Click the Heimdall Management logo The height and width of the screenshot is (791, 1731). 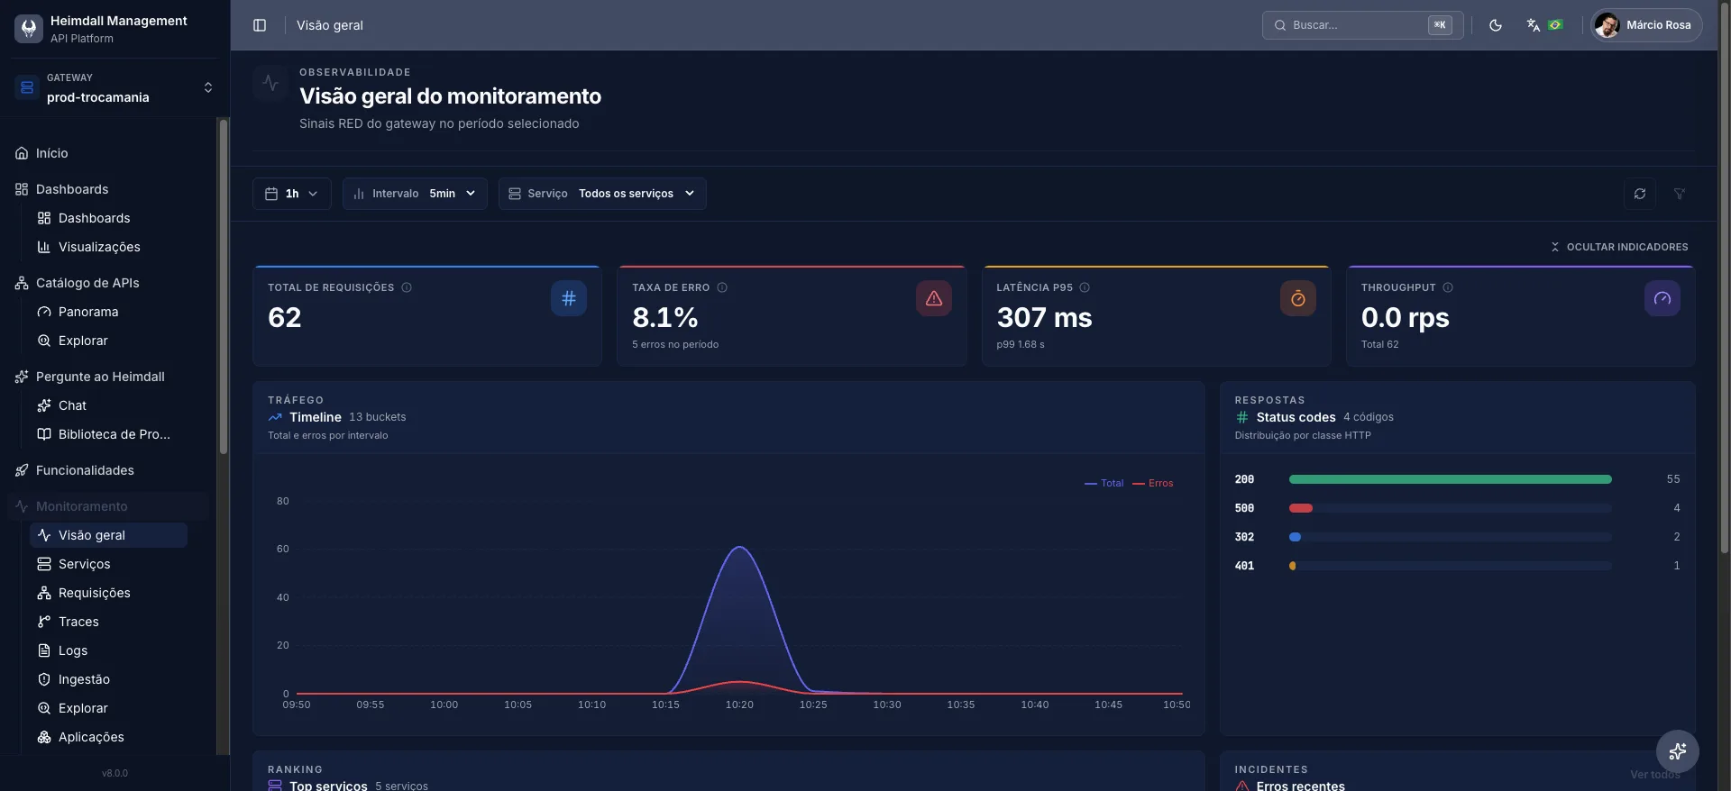[29, 29]
